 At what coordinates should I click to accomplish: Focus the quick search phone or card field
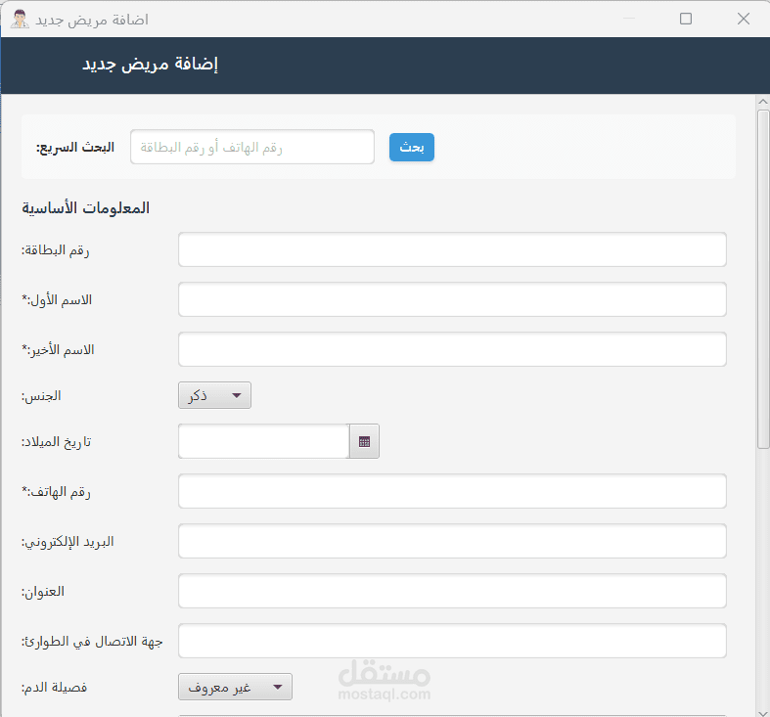coord(252,147)
